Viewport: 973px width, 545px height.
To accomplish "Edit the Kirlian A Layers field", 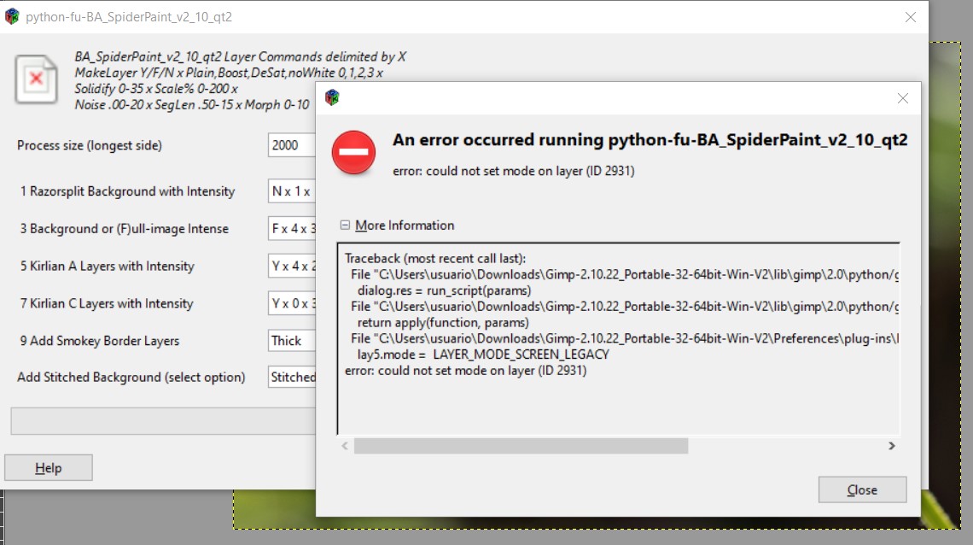I will pyautogui.click(x=292, y=266).
